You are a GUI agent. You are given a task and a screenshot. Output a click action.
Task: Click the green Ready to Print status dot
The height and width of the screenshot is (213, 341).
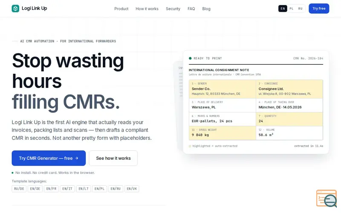pos(190,58)
